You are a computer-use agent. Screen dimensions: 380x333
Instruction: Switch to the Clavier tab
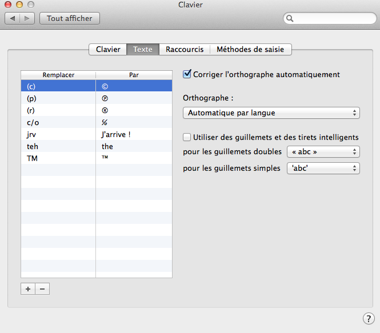pyautogui.click(x=108, y=49)
